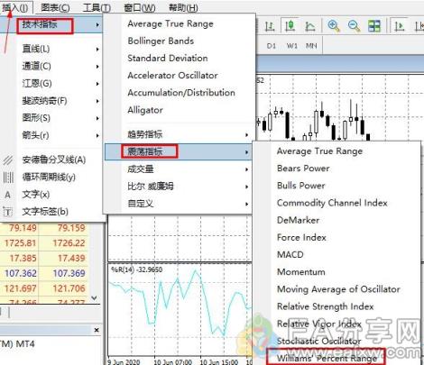Open the 插入(I) menu
The height and width of the screenshot is (365, 424).
[15, 7]
